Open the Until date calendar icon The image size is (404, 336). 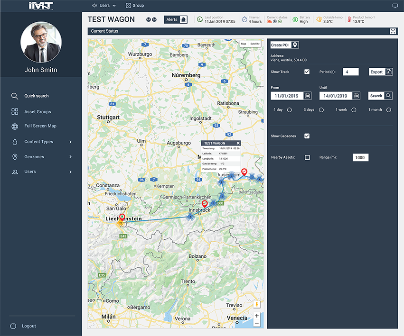[x=356, y=96]
